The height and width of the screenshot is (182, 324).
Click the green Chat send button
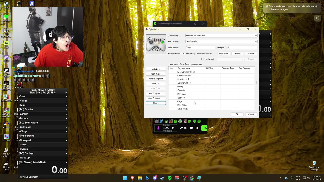click(x=204, y=128)
